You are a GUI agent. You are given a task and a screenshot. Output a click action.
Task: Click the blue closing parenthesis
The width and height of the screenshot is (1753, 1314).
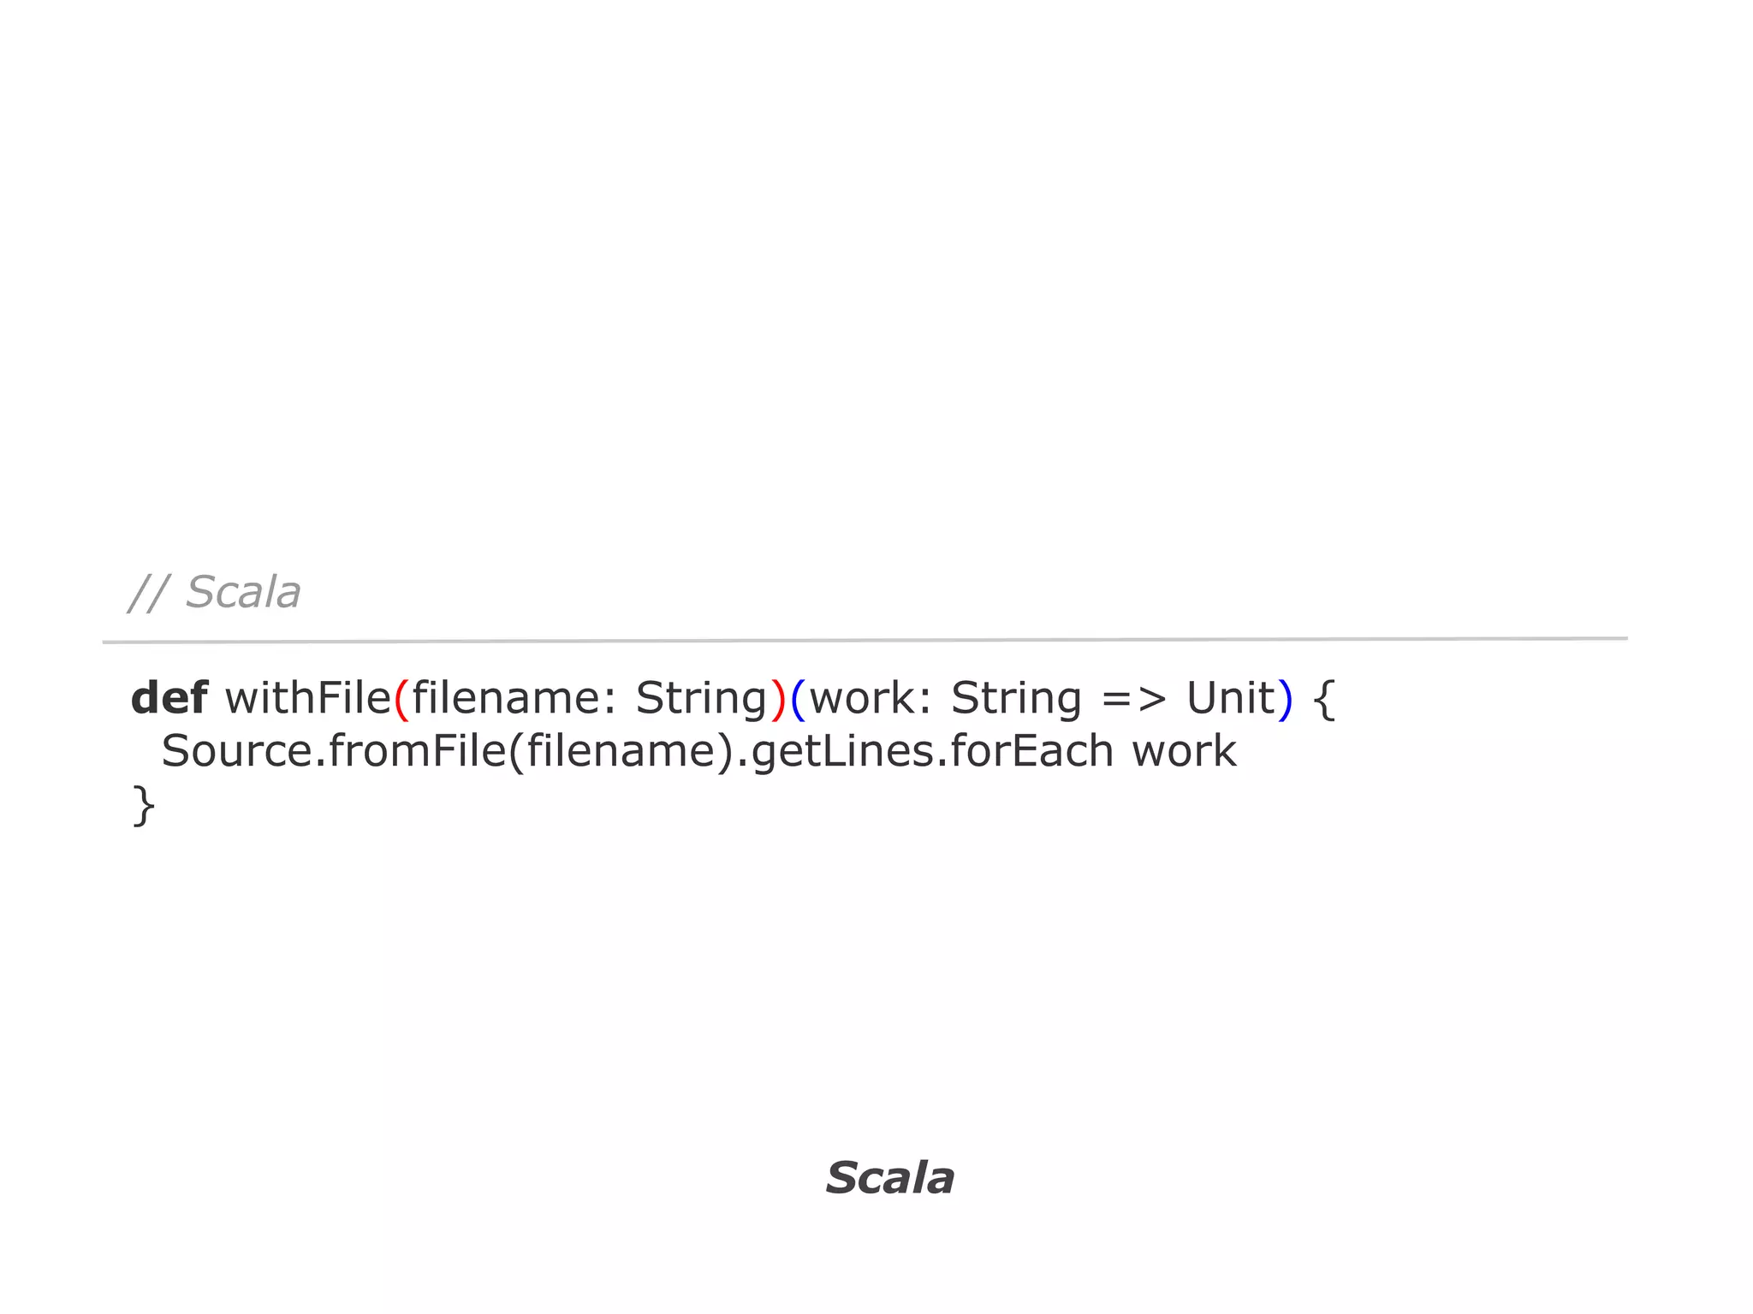1284,700
